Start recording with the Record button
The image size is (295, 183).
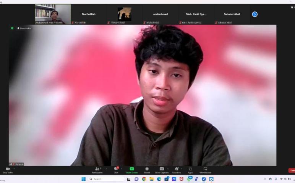coord(147,169)
